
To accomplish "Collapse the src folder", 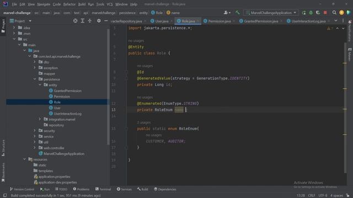I will coord(14,39).
